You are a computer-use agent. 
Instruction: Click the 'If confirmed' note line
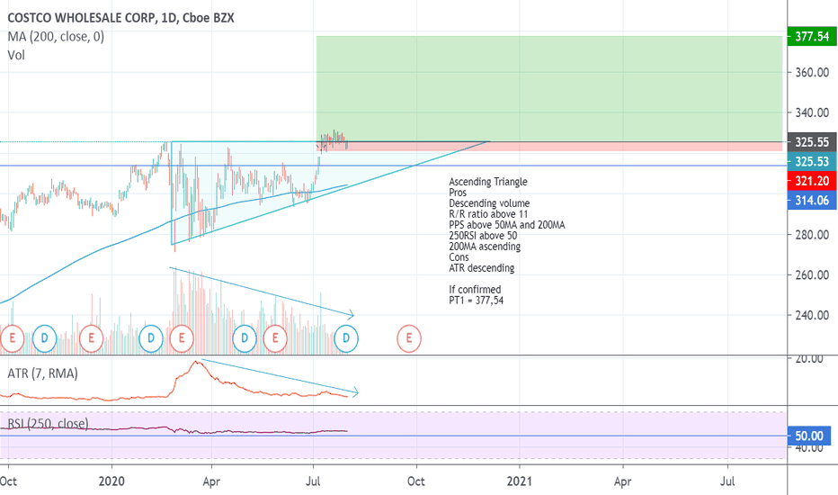[x=475, y=290]
